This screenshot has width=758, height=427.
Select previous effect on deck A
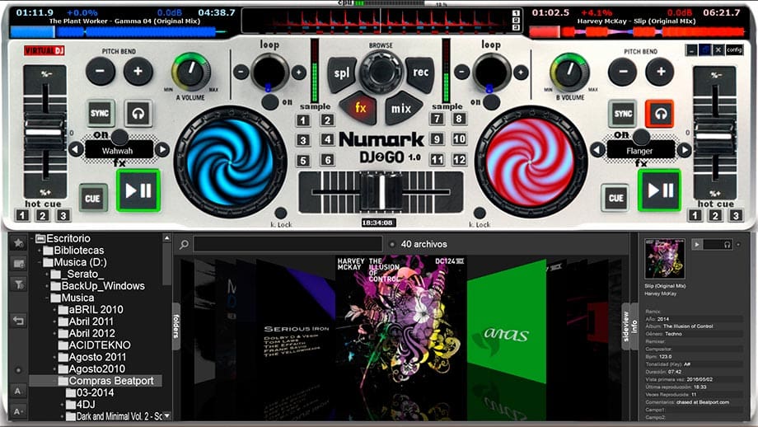[76, 149]
